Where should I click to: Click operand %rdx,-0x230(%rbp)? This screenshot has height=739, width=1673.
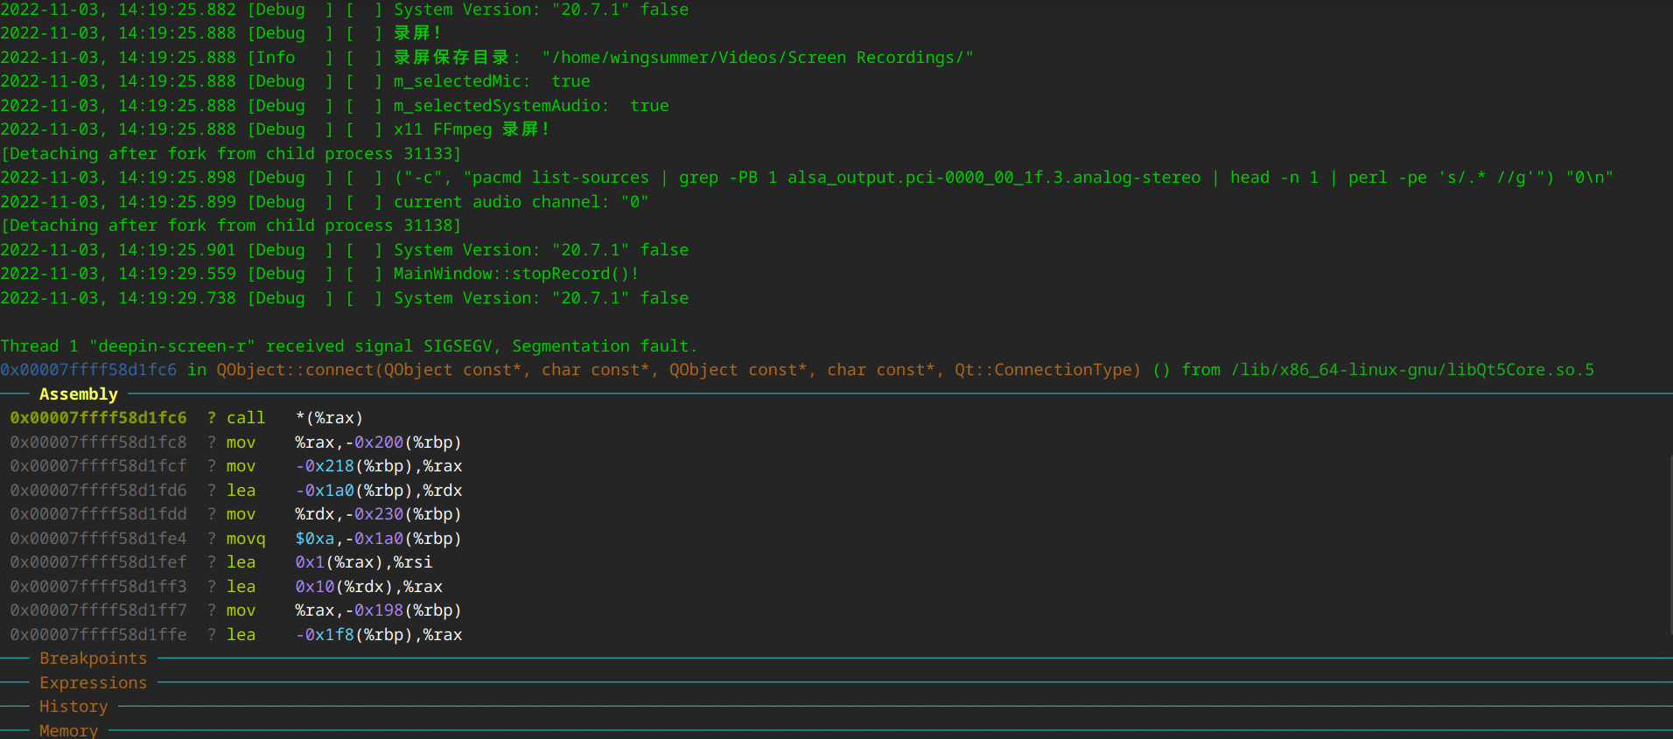click(x=378, y=514)
